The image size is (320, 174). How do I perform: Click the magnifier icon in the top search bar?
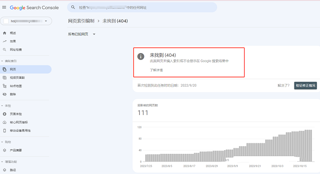coord(73,7)
